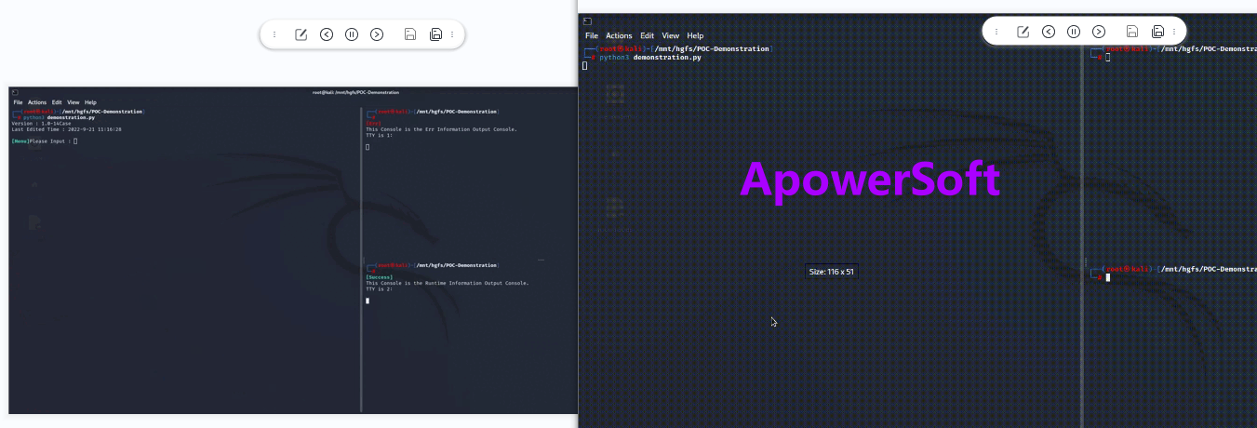Click 'Version : 1.0-14Case' line
The height and width of the screenshot is (428, 1257).
pos(41,124)
